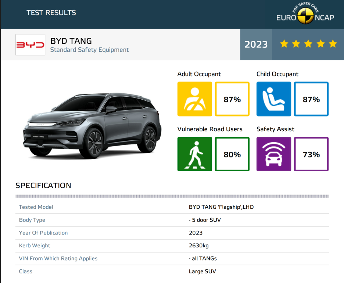Screen dimensions: 344x283
Task: Click the '- 5 door SUV' value
Action: [205, 220]
